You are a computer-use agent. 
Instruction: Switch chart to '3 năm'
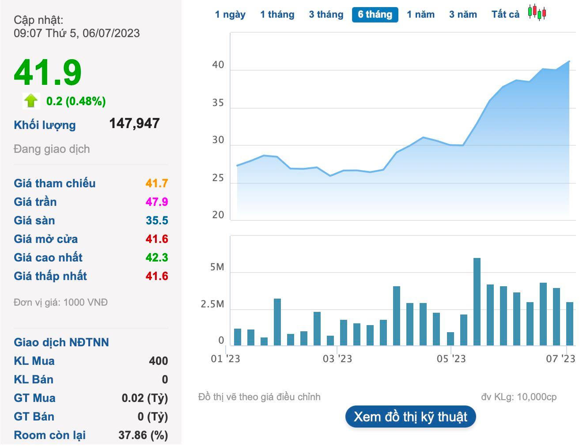[463, 15]
